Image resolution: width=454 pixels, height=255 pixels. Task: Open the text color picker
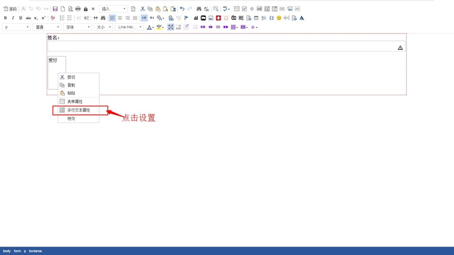pos(150,27)
